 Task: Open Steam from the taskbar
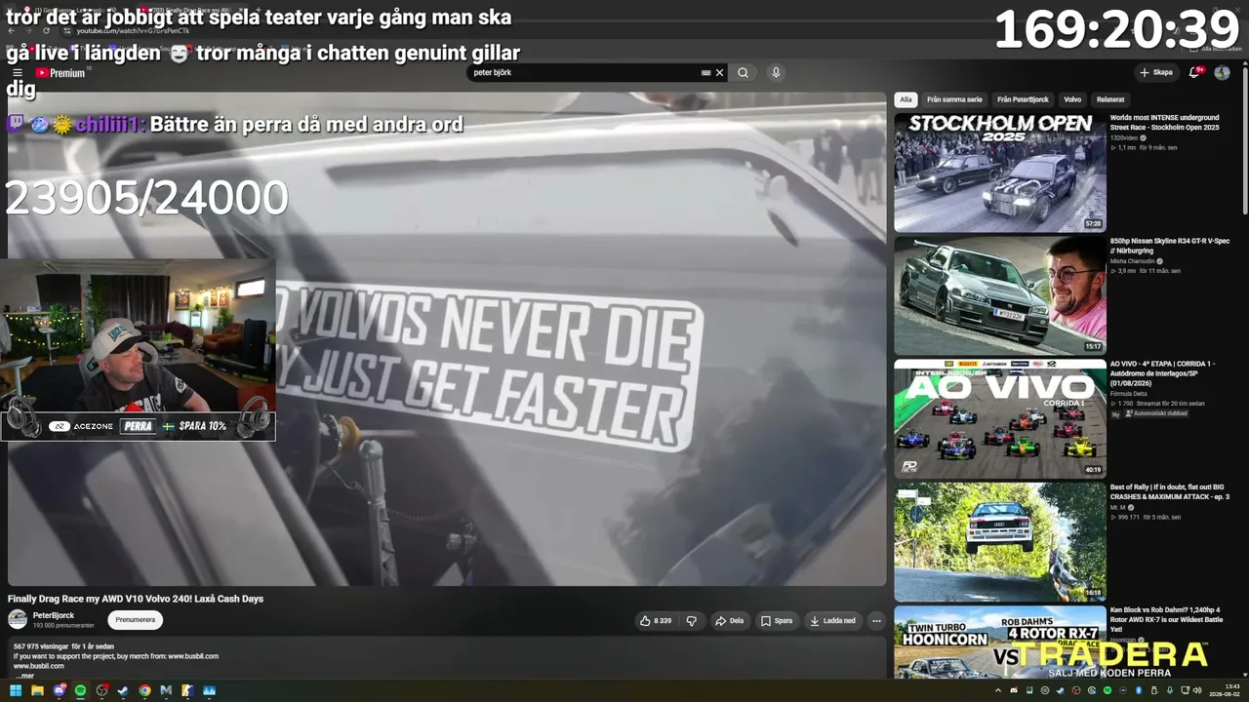pyautogui.click(x=123, y=690)
